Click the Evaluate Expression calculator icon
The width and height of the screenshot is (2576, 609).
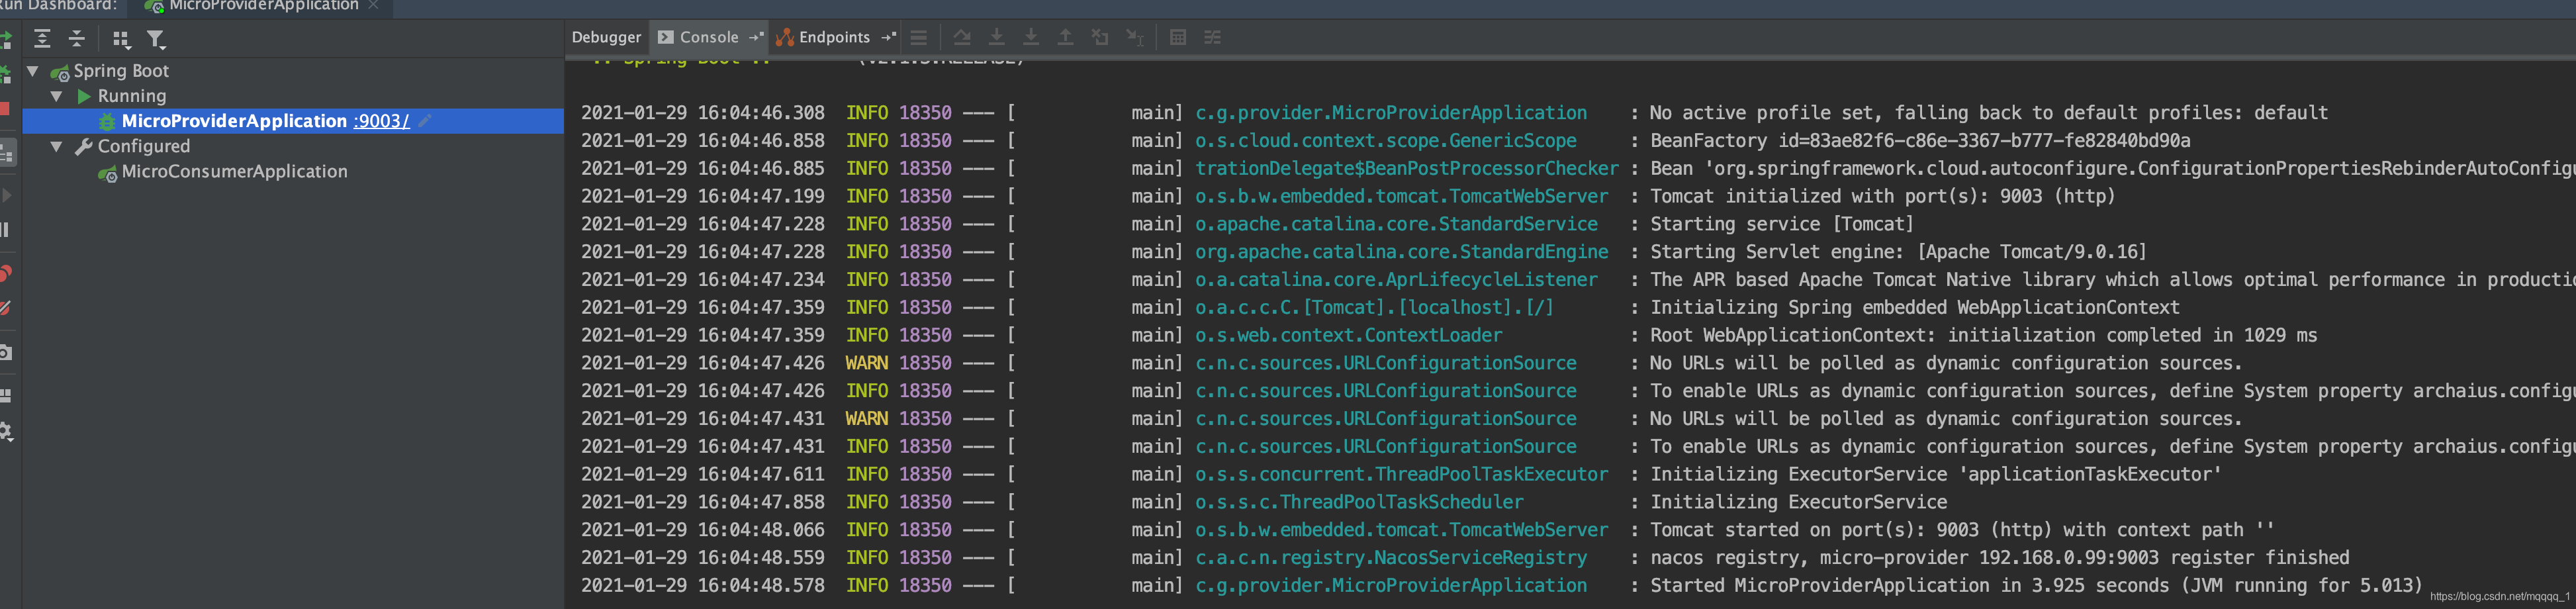pyautogui.click(x=1178, y=38)
